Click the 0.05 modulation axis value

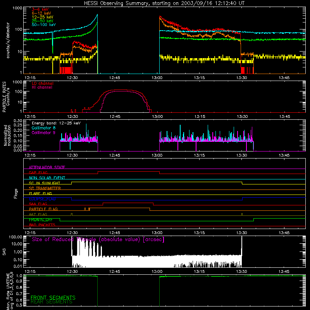click(18, 146)
